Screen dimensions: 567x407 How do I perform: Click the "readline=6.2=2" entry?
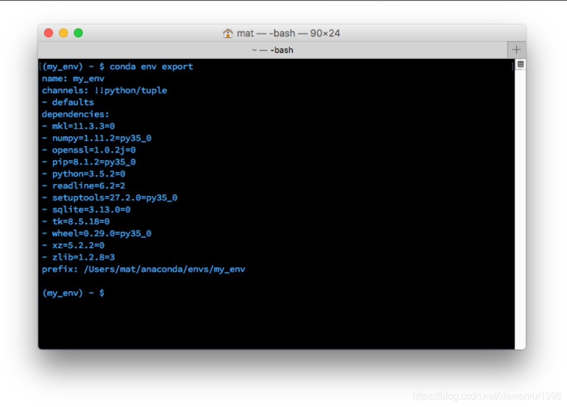[x=89, y=186]
